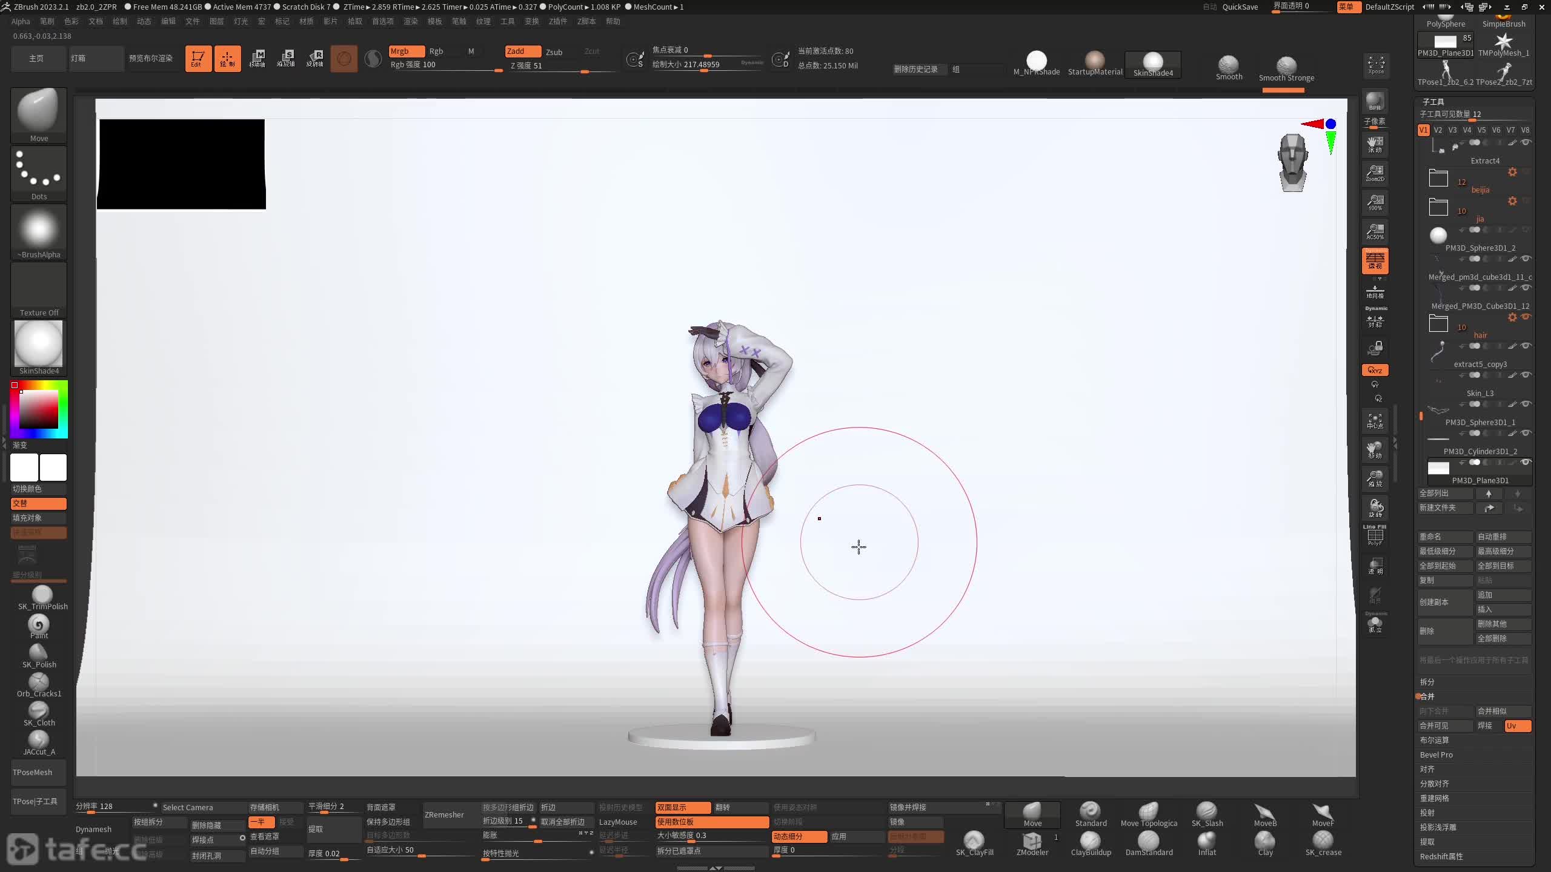Toggle the Use Tablet (使用数位板) option
The height and width of the screenshot is (872, 1551).
pos(712,822)
